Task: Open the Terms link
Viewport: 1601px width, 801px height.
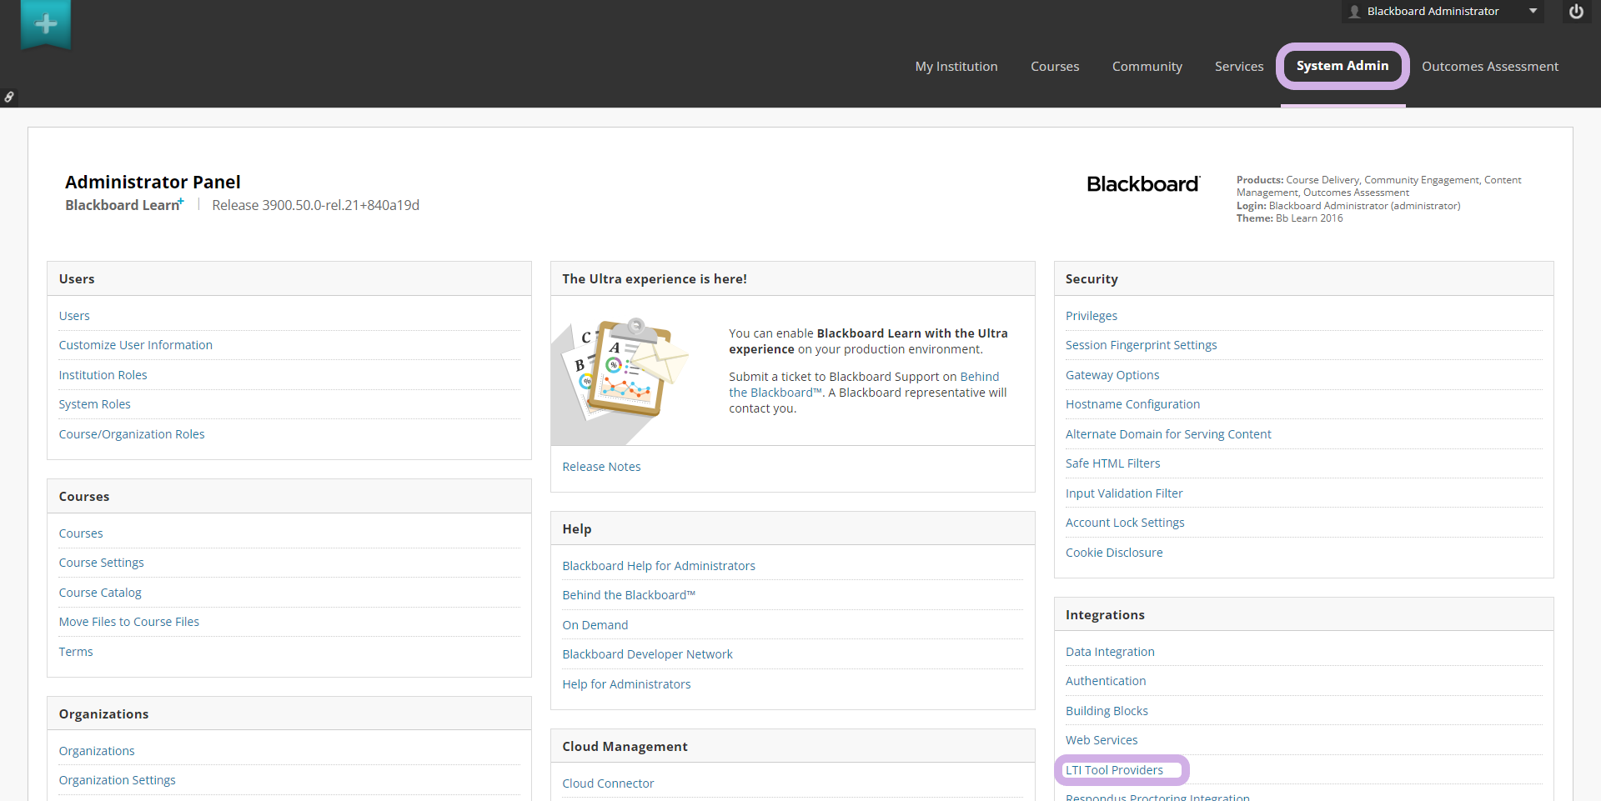Action: tap(76, 652)
